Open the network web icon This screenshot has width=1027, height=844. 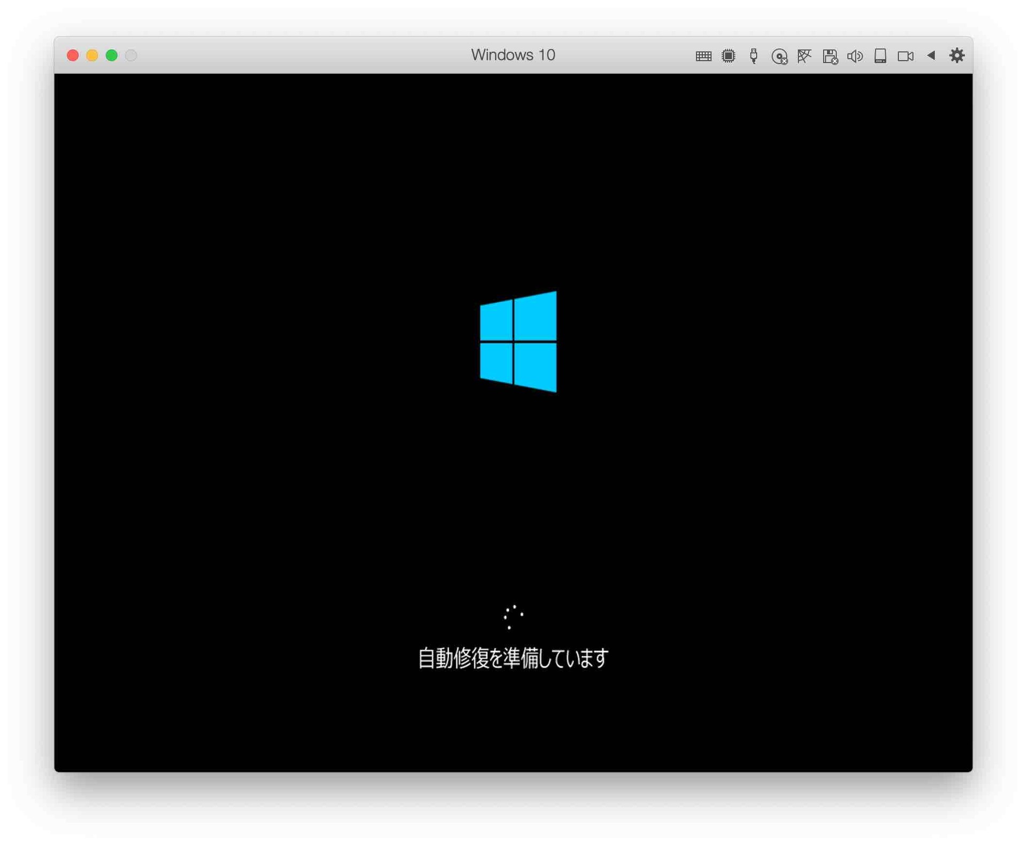coord(804,56)
